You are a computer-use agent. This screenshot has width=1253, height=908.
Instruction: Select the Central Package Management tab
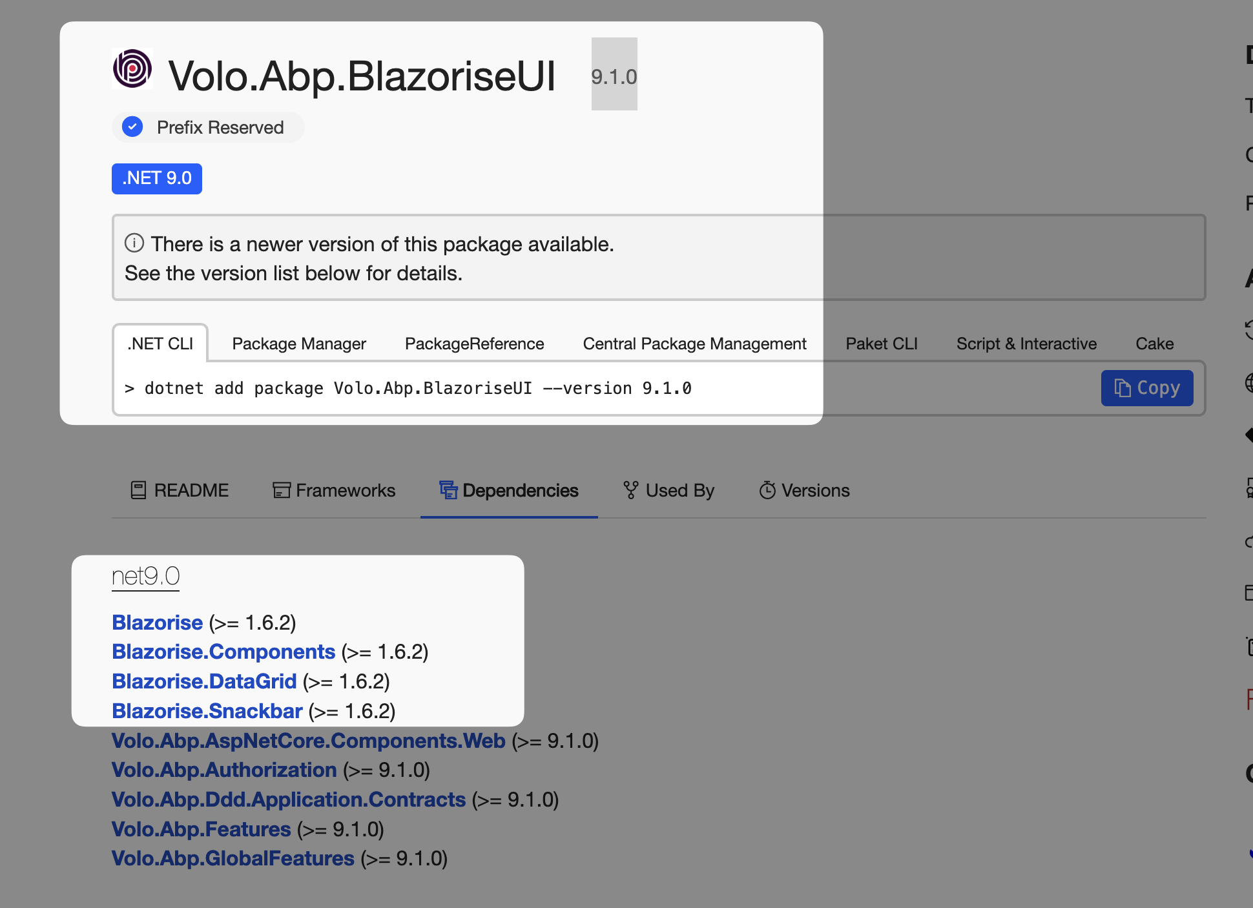coord(695,344)
